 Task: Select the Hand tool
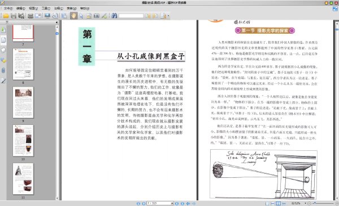point(73,16)
